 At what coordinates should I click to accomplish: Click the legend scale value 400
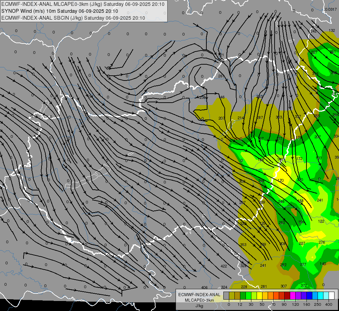[329, 304]
